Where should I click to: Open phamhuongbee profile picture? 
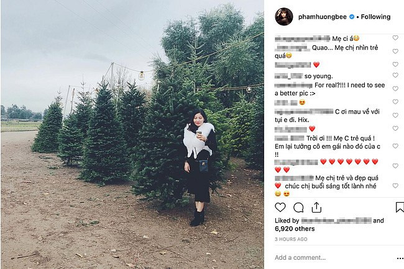[x=284, y=17]
